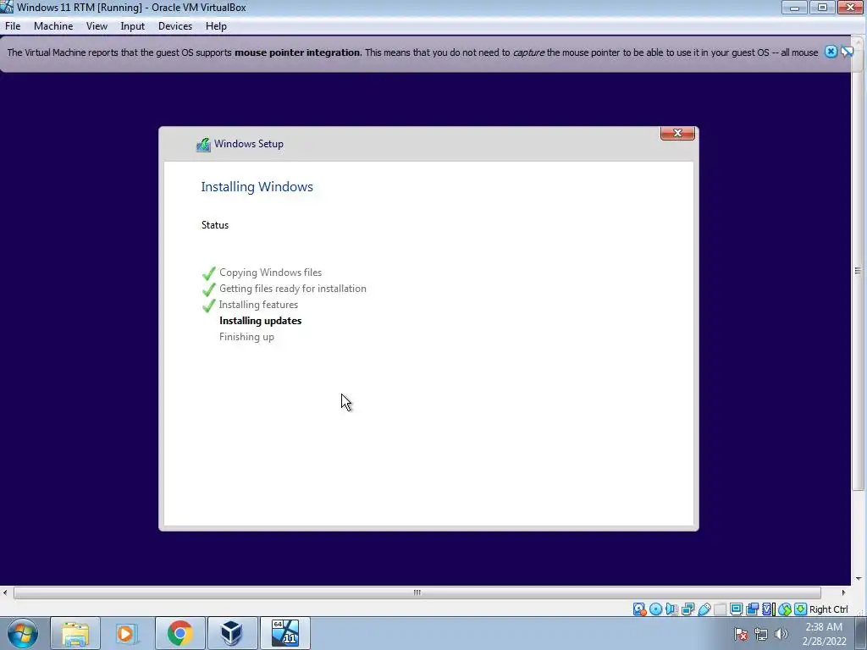The width and height of the screenshot is (867, 650).
Task: Open the View menu
Action: point(97,26)
